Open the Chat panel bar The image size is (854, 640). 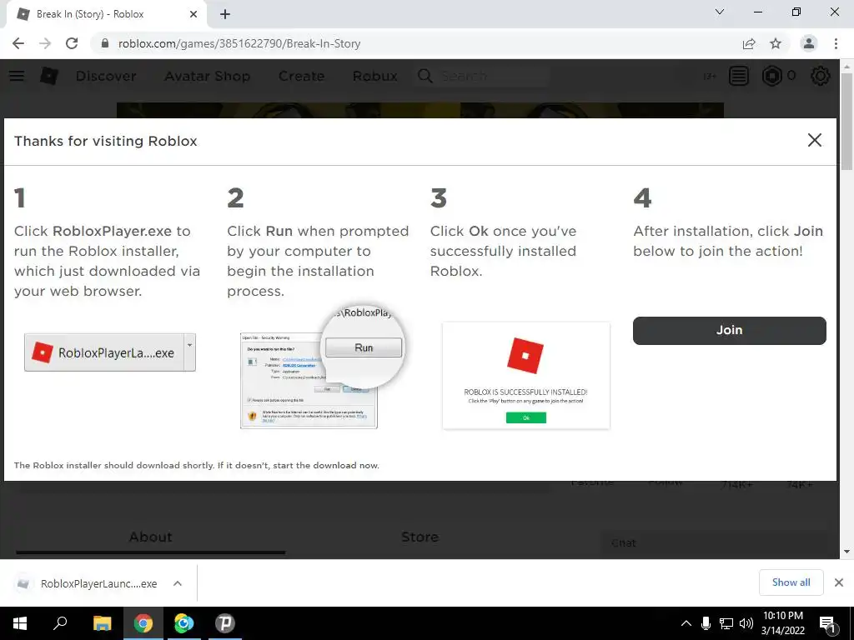click(714, 543)
